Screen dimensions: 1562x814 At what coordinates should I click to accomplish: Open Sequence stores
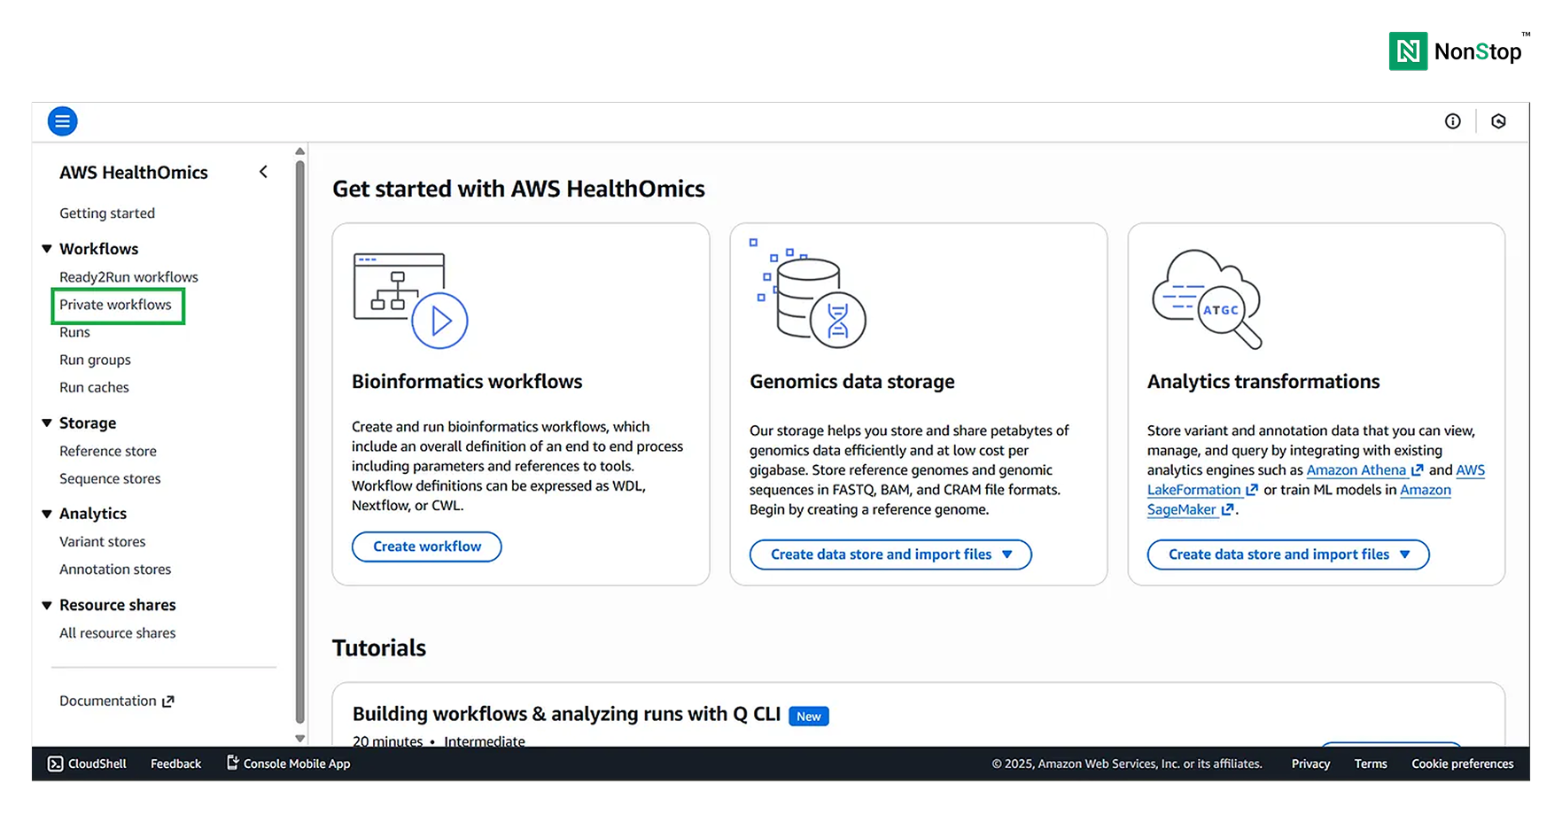110,478
